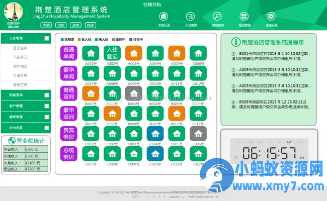The width and height of the screenshot is (327, 201).
Task: Select room C001 icon
Action: pos(91,134)
